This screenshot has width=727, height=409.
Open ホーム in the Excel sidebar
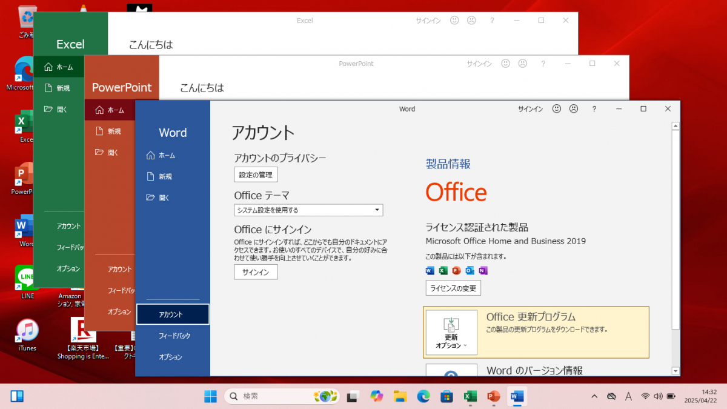[59, 67]
